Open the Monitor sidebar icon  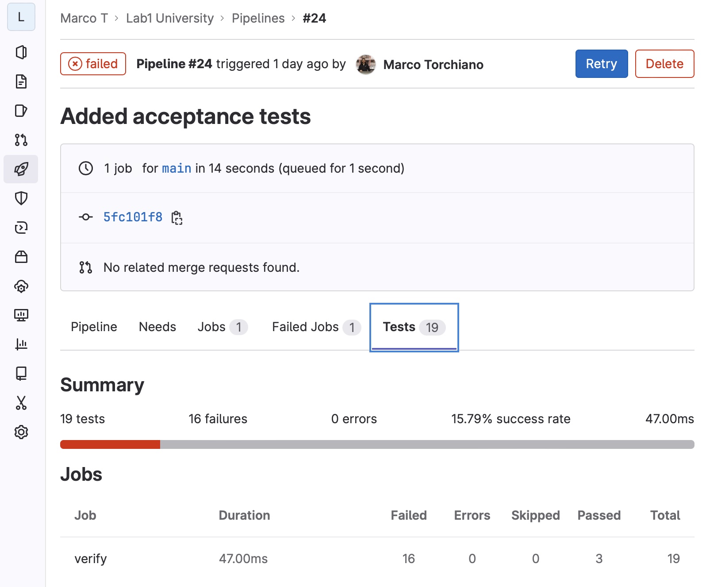click(x=21, y=315)
